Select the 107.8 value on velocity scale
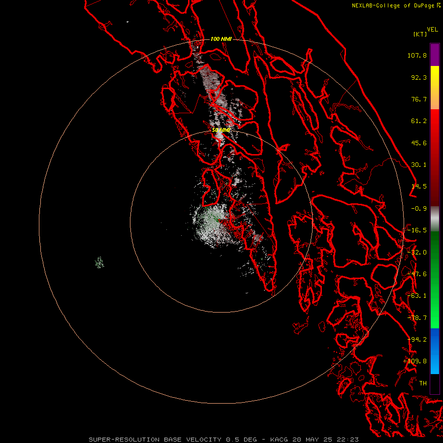The image size is (443, 443). tap(417, 55)
